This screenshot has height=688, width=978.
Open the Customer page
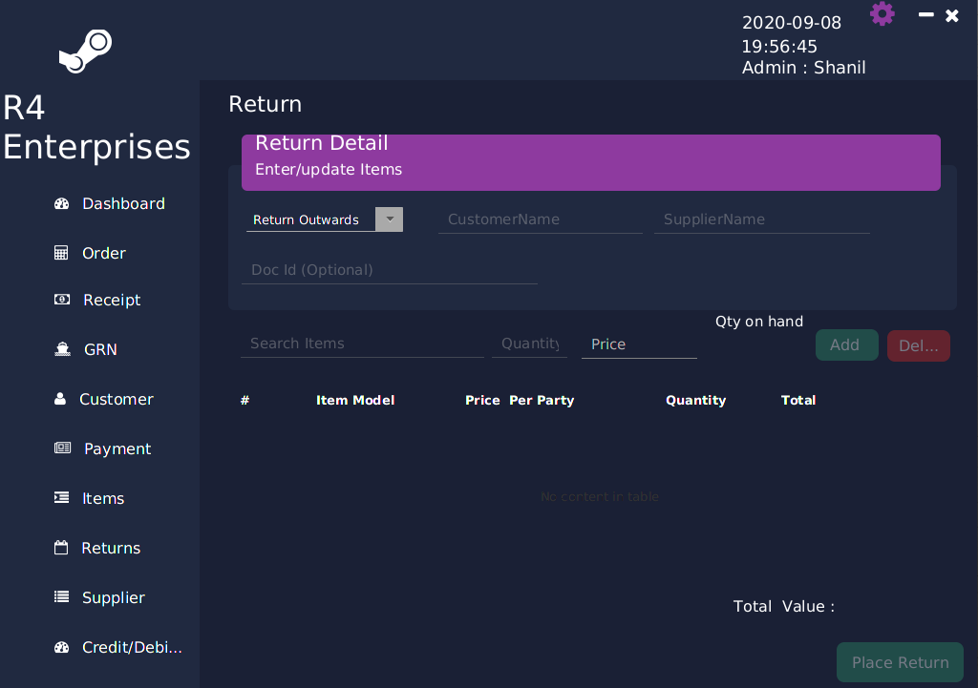tap(117, 400)
